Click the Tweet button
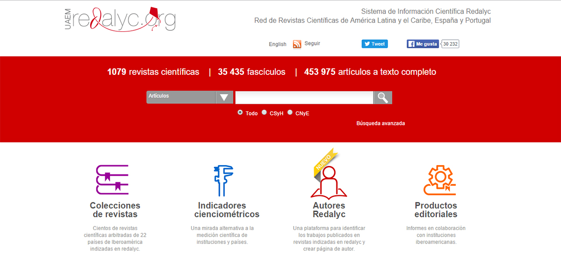The width and height of the screenshot is (561, 267). tap(374, 44)
